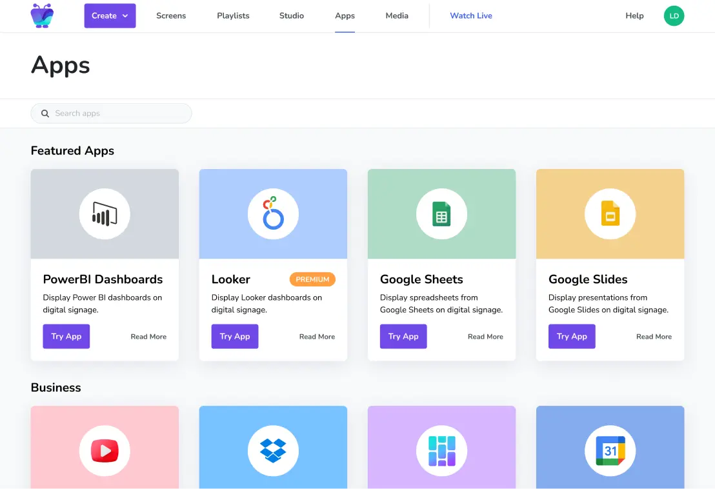Click the Search apps input field

(x=111, y=113)
